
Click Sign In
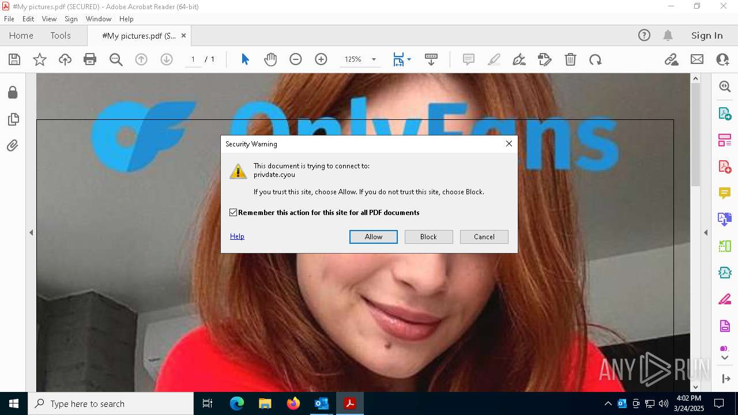click(707, 35)
